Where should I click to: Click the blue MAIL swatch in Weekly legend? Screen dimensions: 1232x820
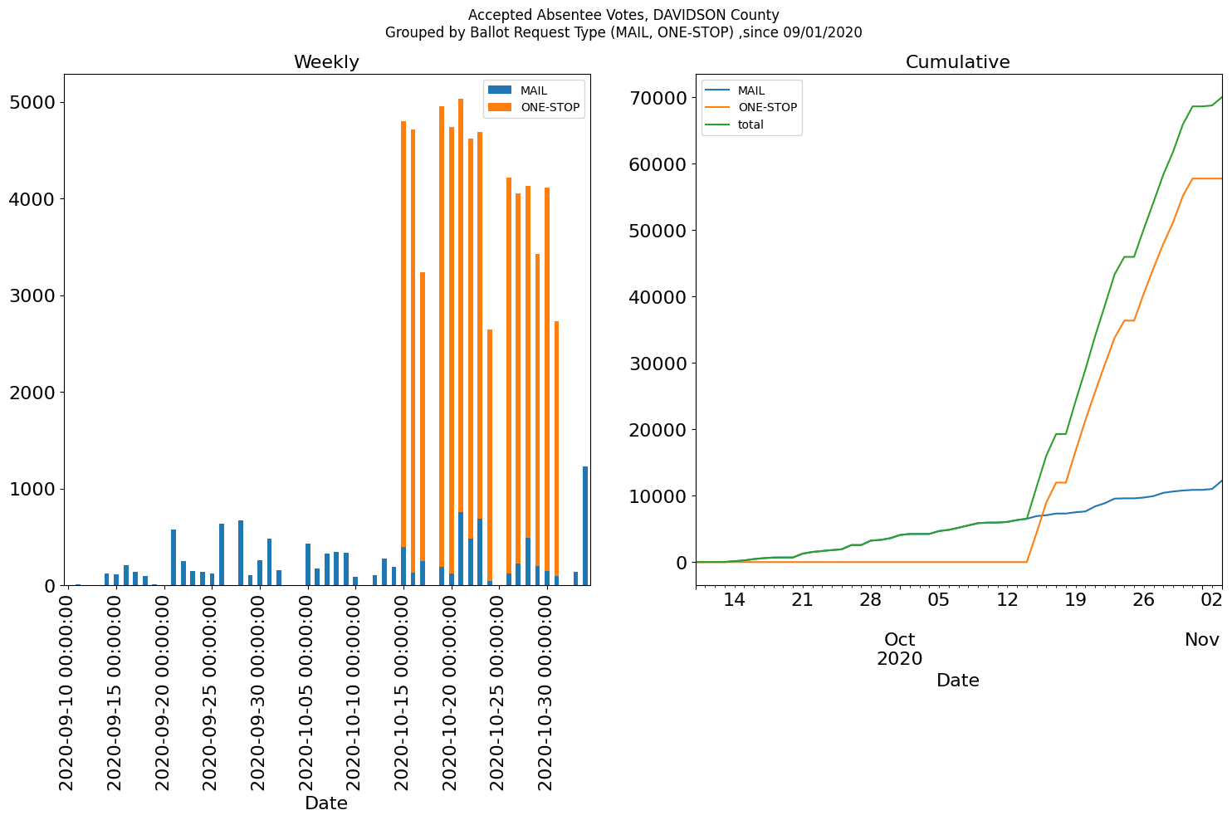coord(501,90)
